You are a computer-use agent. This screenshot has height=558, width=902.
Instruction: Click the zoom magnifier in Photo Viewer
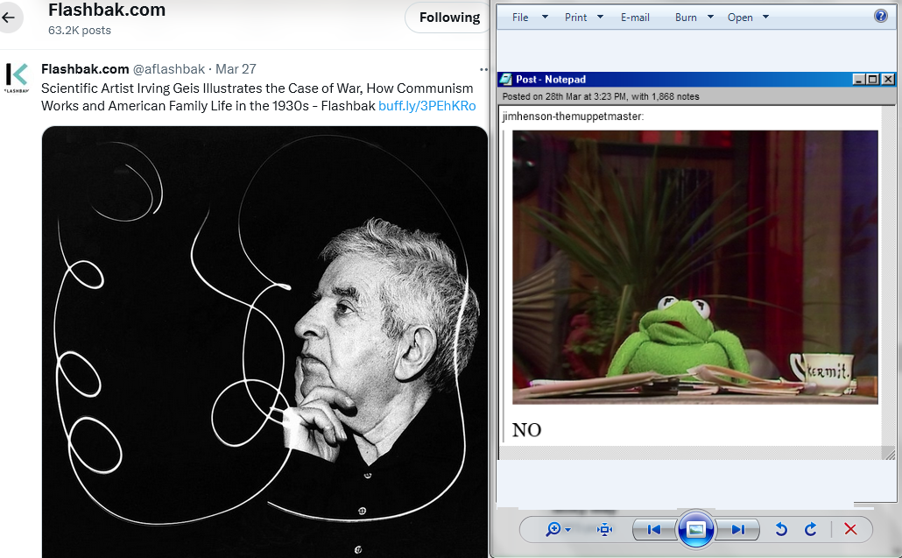coord(553,529)
